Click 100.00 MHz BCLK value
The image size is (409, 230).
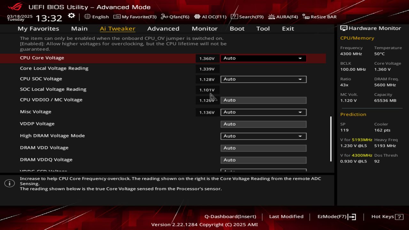coord(353,69)
